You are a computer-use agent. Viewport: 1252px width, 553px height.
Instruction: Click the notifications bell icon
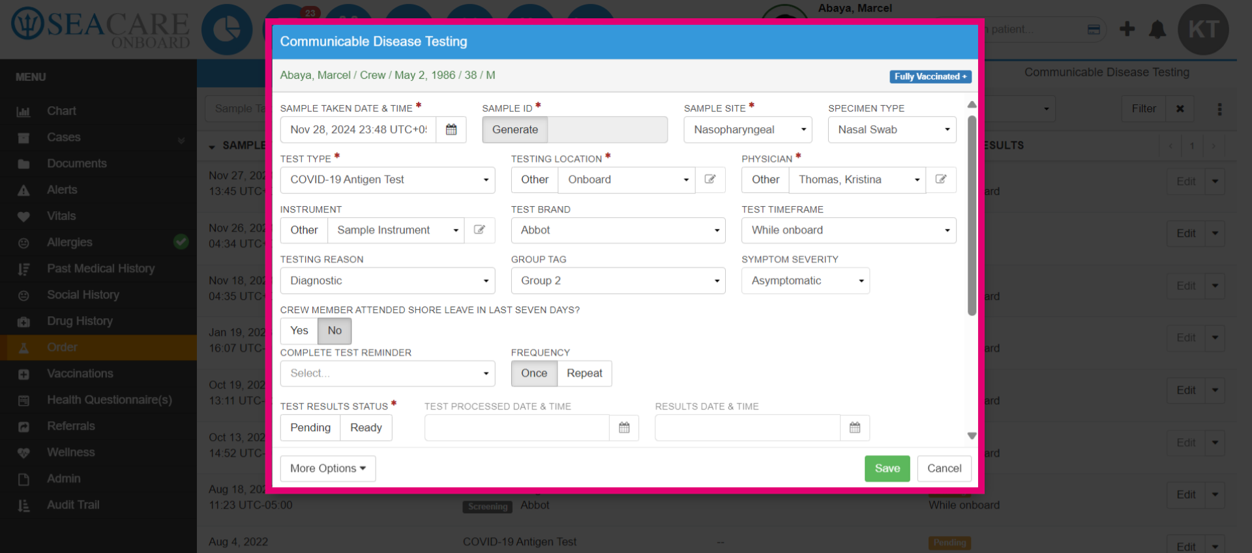point(1157,29)
